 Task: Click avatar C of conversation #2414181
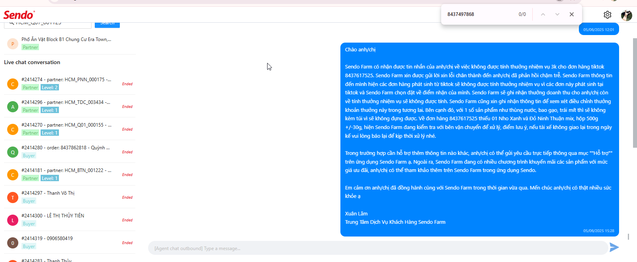[13, 175]
